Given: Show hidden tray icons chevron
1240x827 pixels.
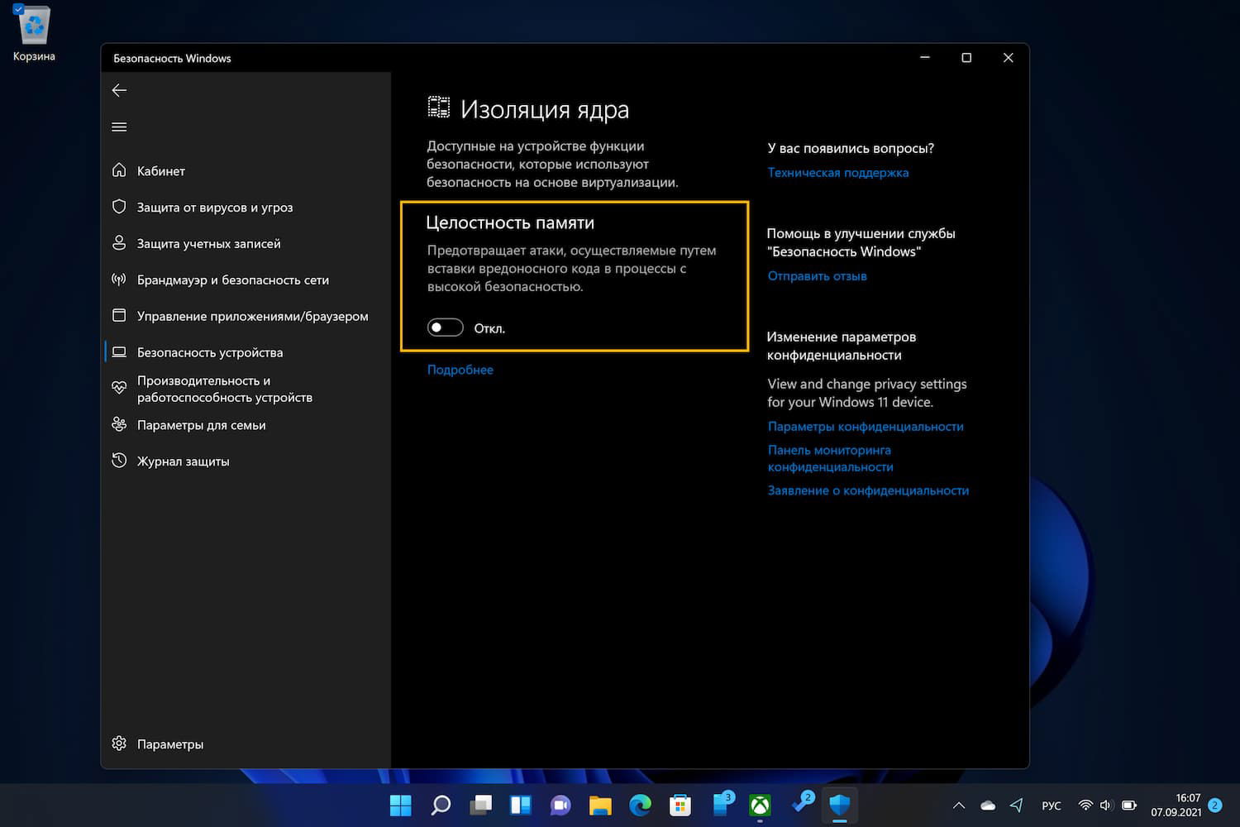Looking at the screenshot, I should (959, 805).
